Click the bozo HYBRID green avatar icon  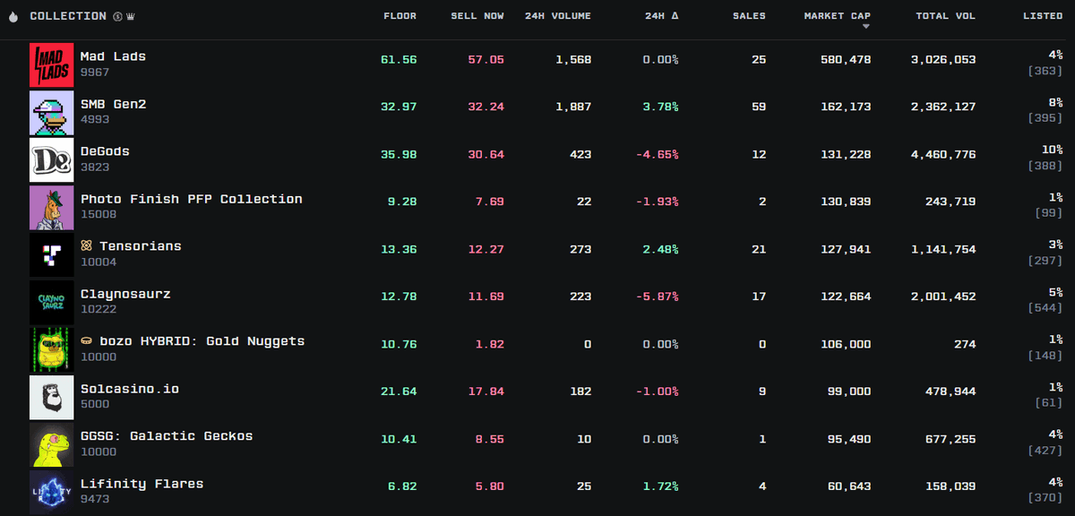[x=51, y=349]
